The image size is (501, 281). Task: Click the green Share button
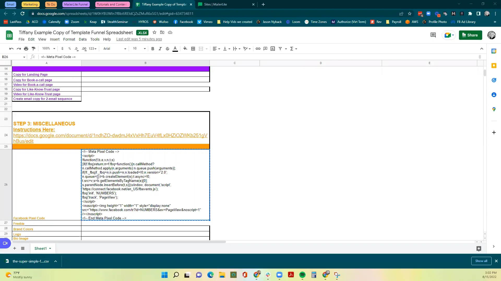click(x=470, y=35)
